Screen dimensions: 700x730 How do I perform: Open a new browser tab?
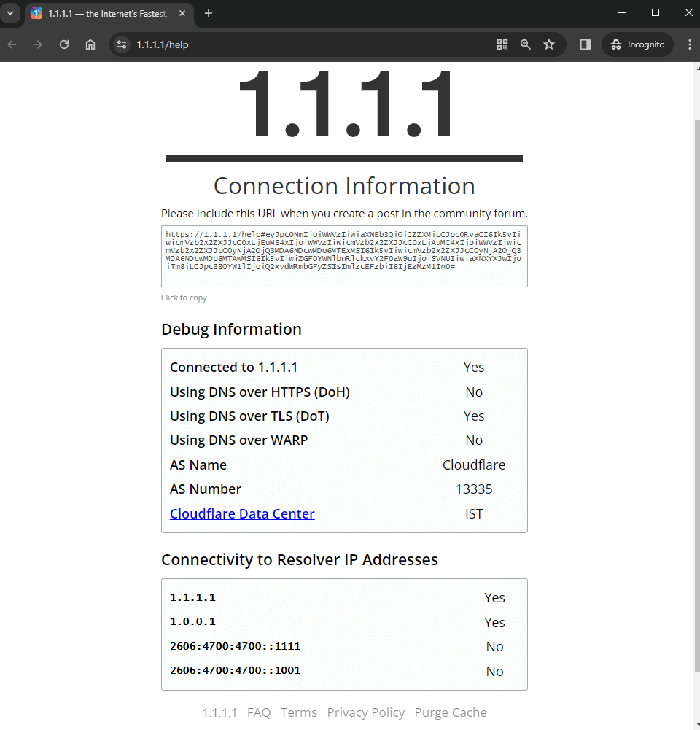209,13
